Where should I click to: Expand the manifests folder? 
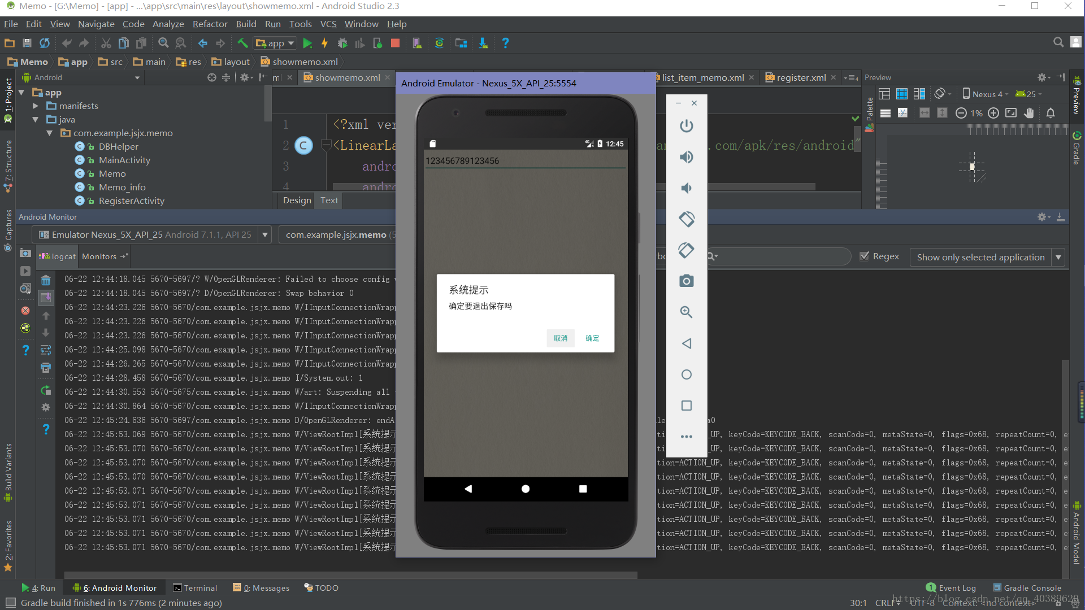point(35,106)
